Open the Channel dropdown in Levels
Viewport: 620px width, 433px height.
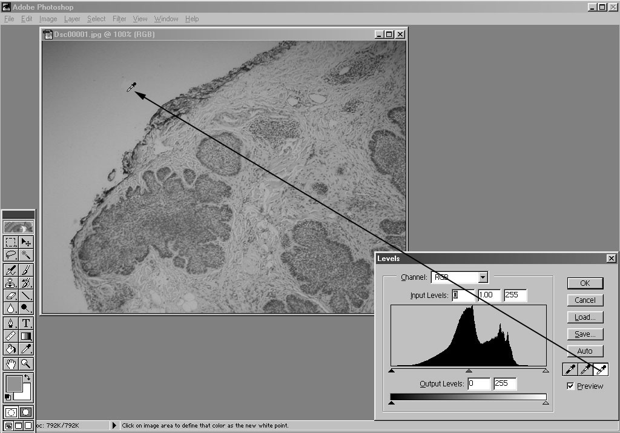[483, 277]
